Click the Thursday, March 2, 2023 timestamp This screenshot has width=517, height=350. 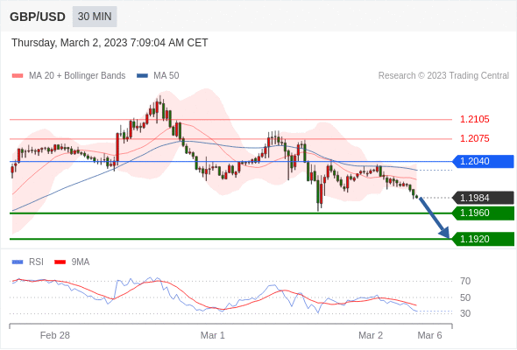click(x=110, y=43)
